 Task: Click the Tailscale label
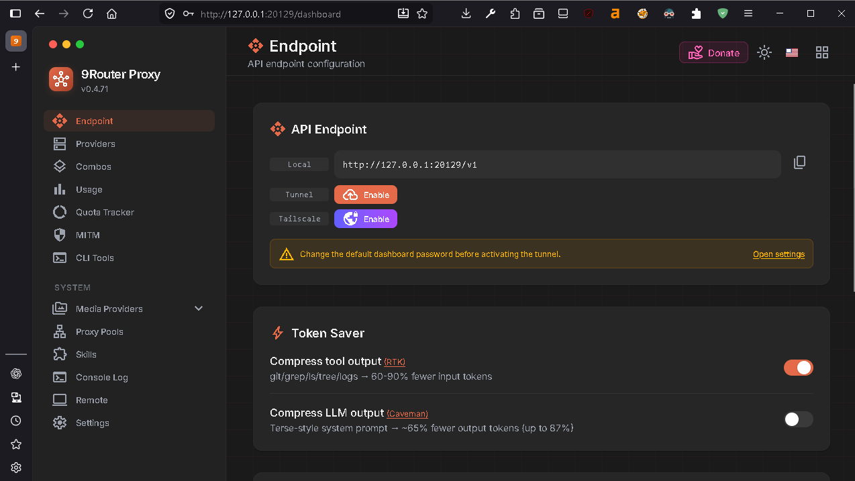pos(299,219)
